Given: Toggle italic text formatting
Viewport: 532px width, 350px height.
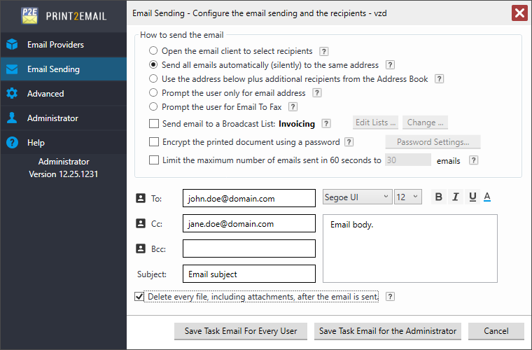Looking at the screenshot, I should pos(455,197).
